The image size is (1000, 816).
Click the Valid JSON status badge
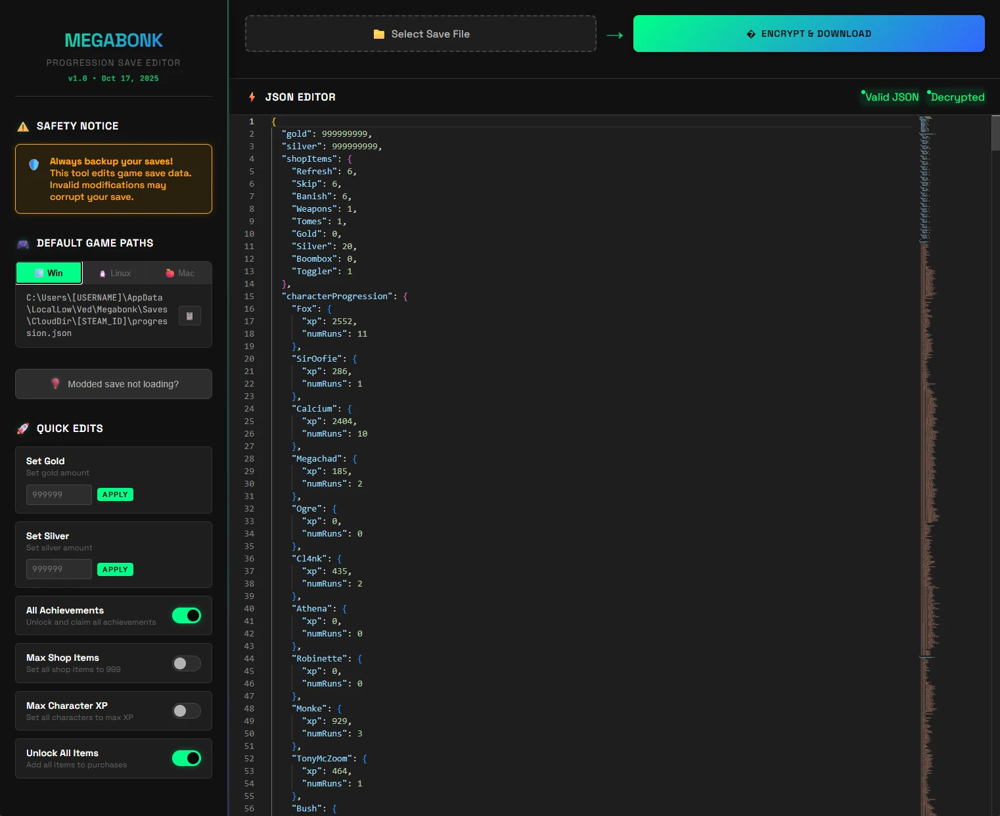890,97
